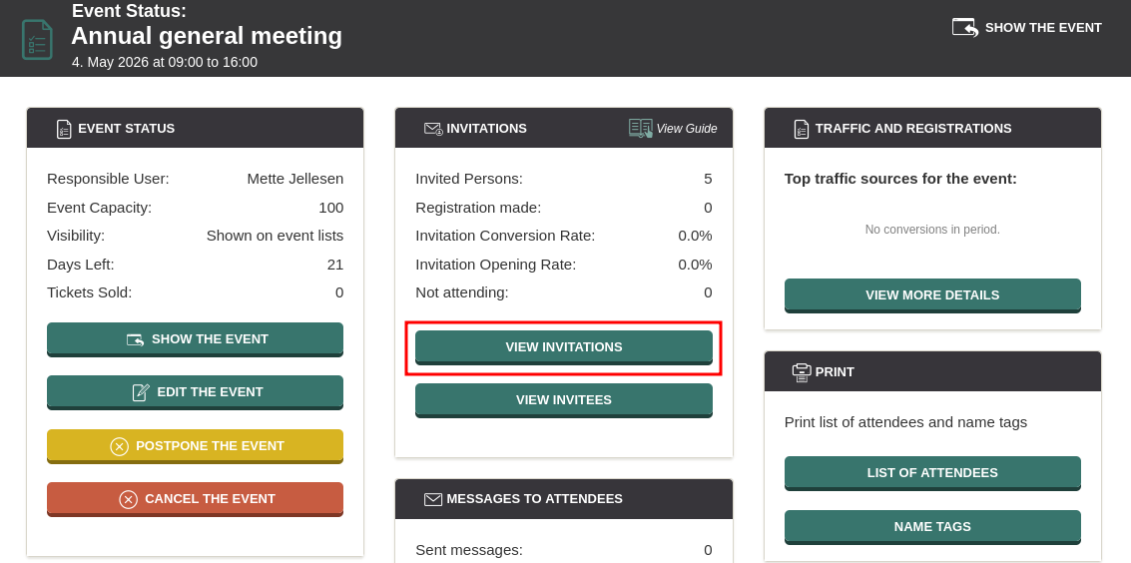
Task: Click the Annual general meeting title
Action: click(207, 36)
